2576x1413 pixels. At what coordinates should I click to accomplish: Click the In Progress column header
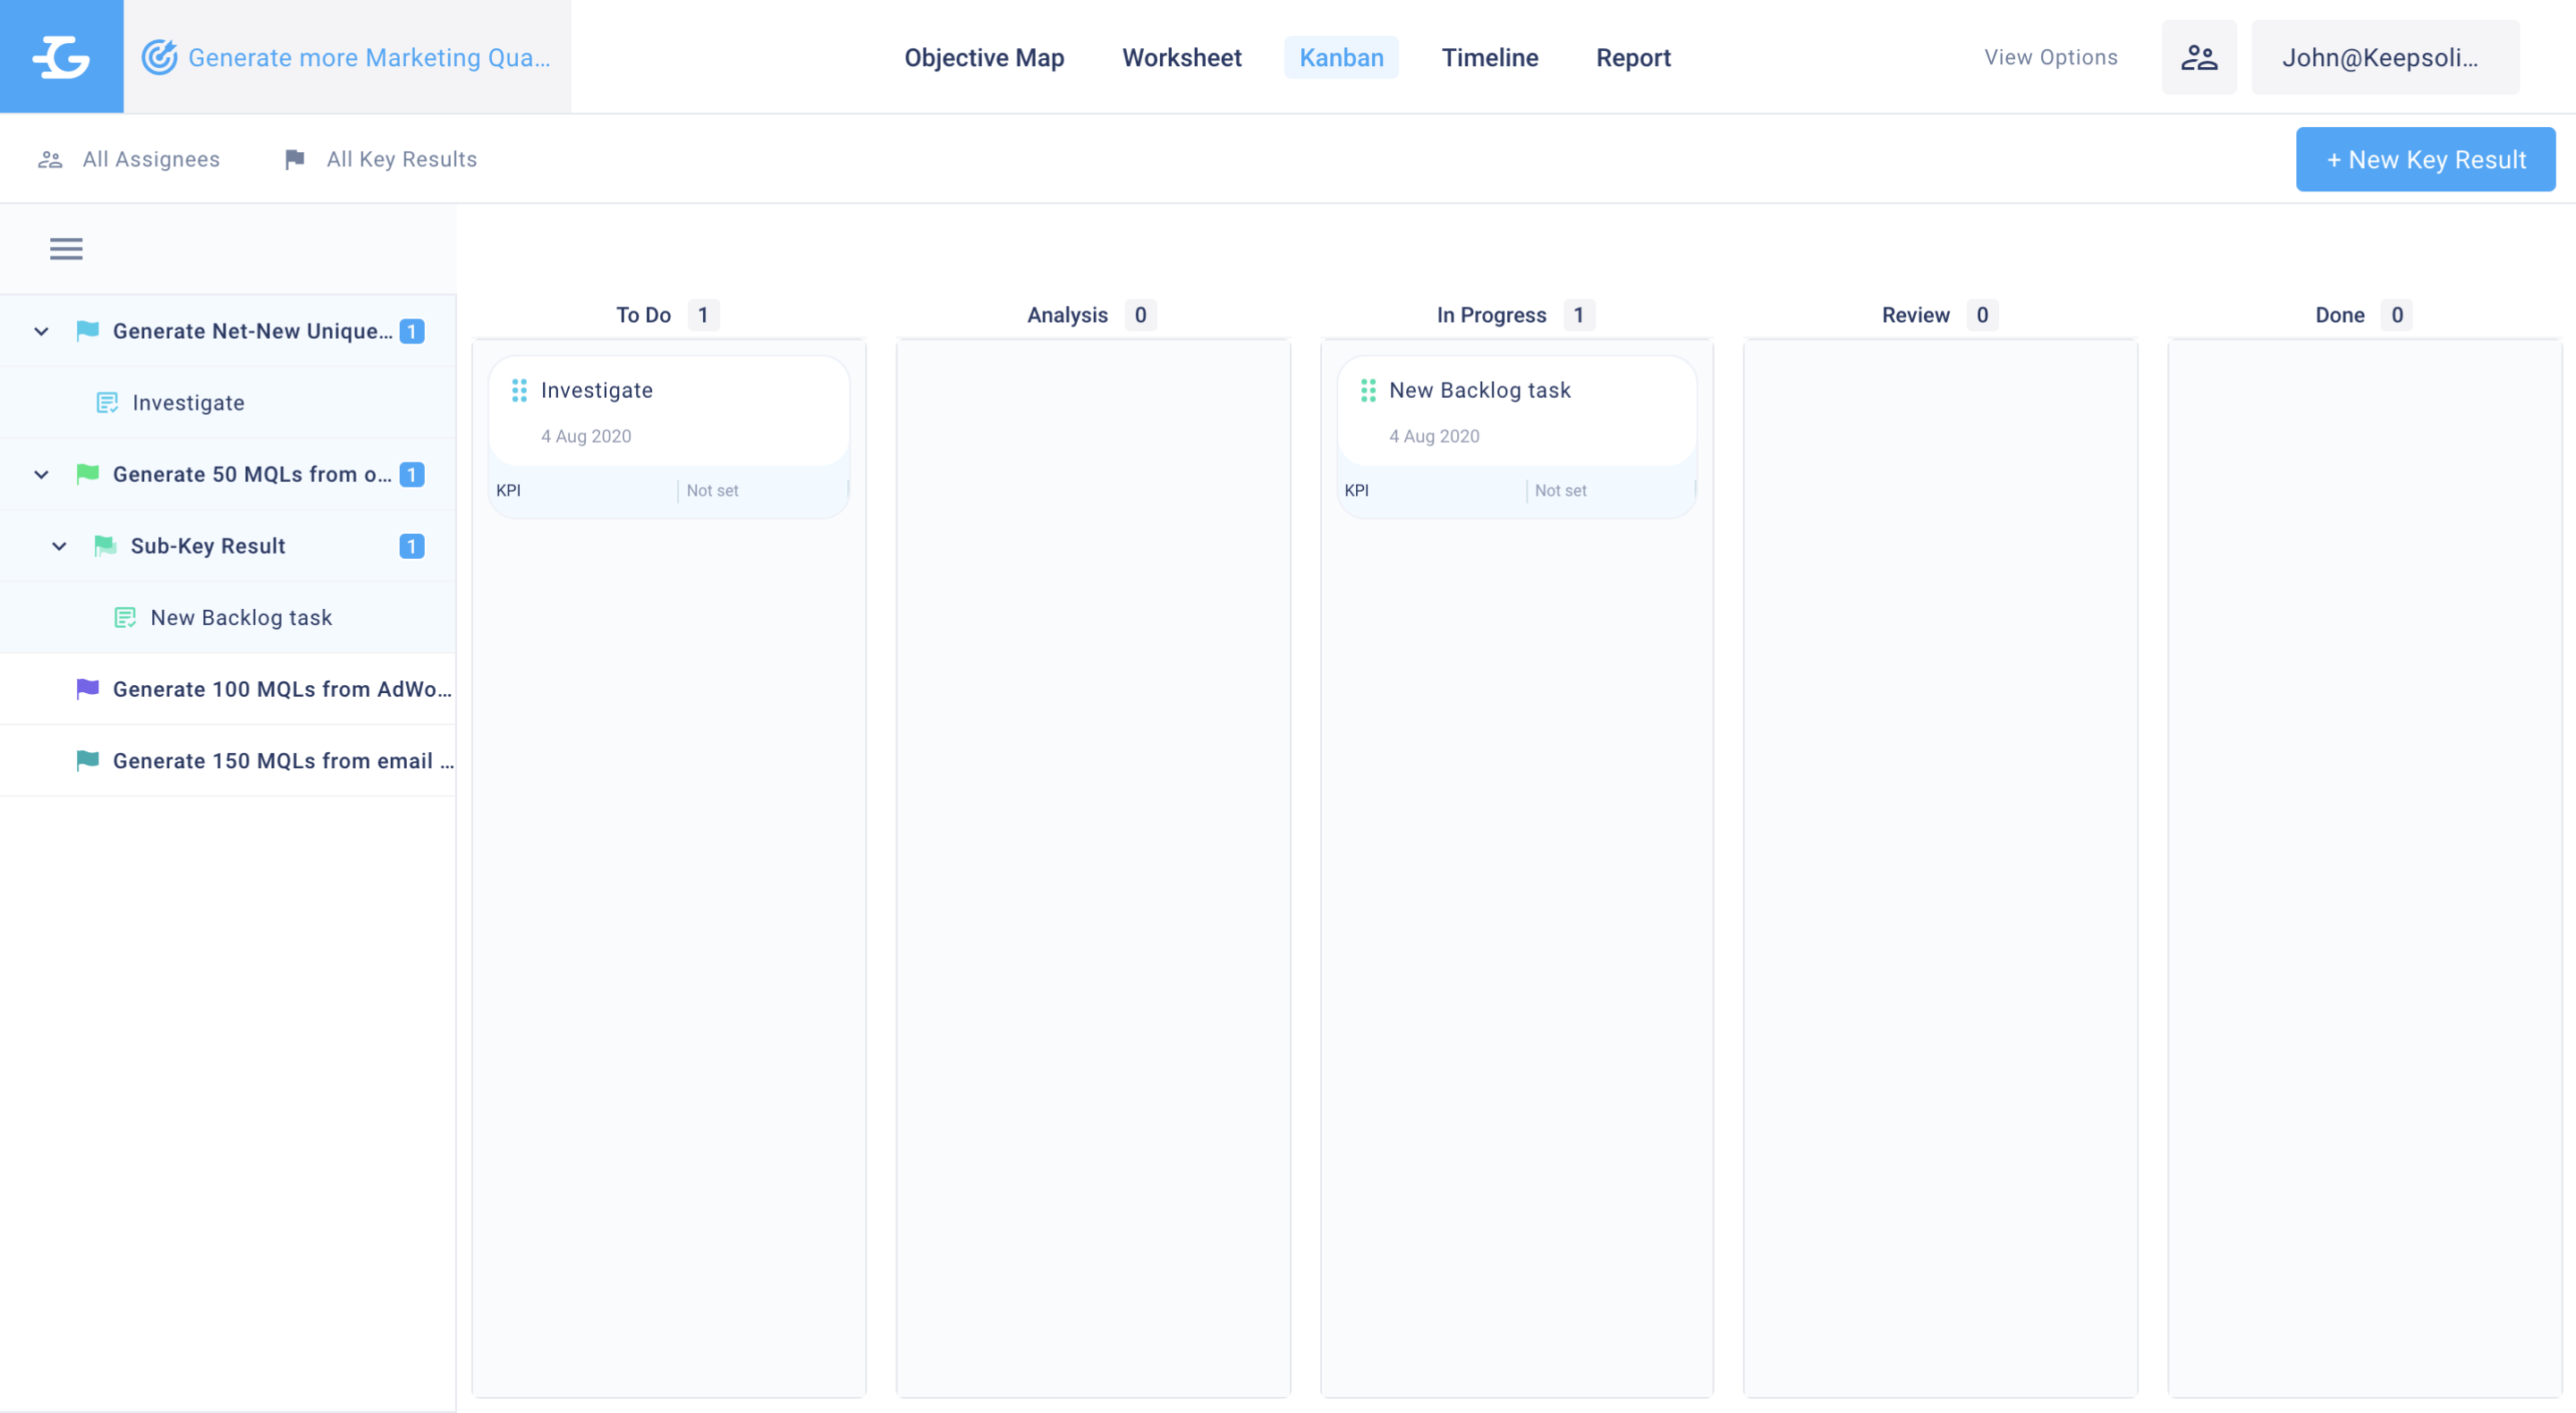tap(1491, 315)
